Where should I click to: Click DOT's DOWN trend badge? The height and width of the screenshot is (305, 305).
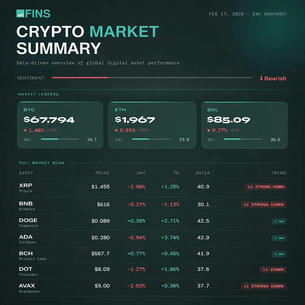click(273, 270)
